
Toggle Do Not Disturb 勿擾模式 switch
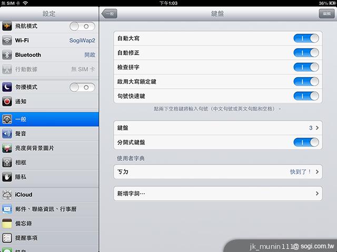point(82,87)
